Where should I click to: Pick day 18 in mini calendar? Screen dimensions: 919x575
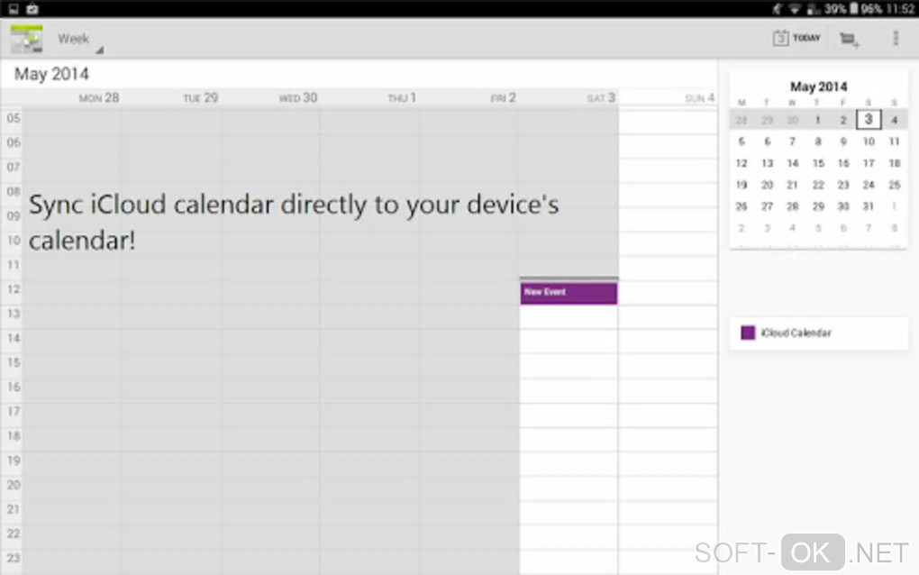tap(895, 163)
